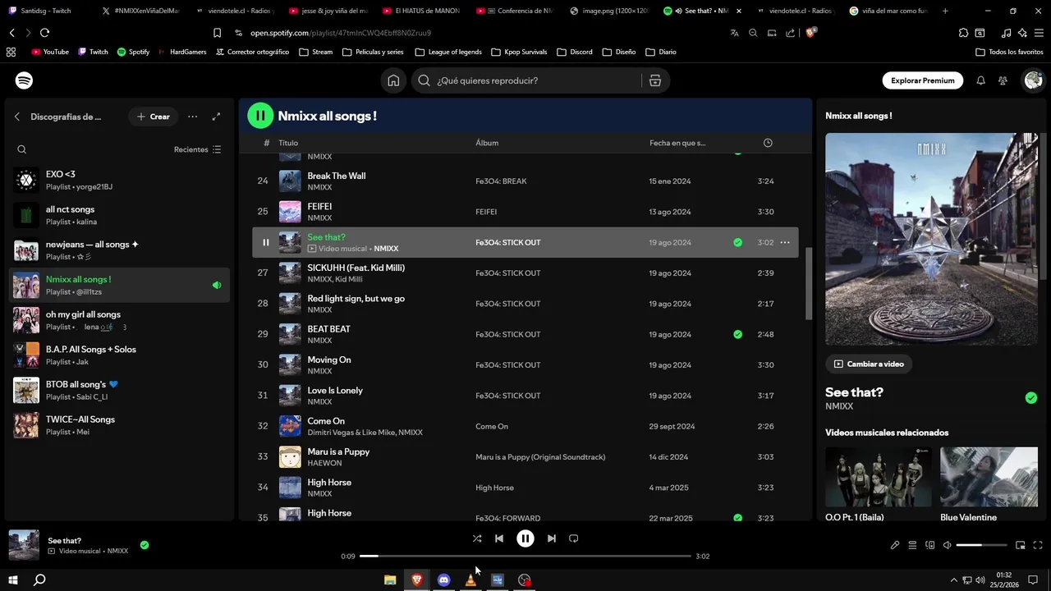Pause playback in the bottom player
1051x591 pixels.
[x=525, y=538]
